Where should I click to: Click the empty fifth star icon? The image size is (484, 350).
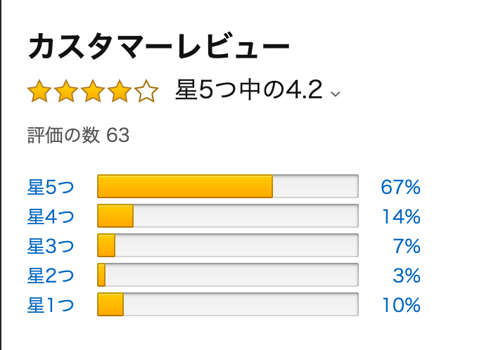pyautogui.click(x=146, y=91)
